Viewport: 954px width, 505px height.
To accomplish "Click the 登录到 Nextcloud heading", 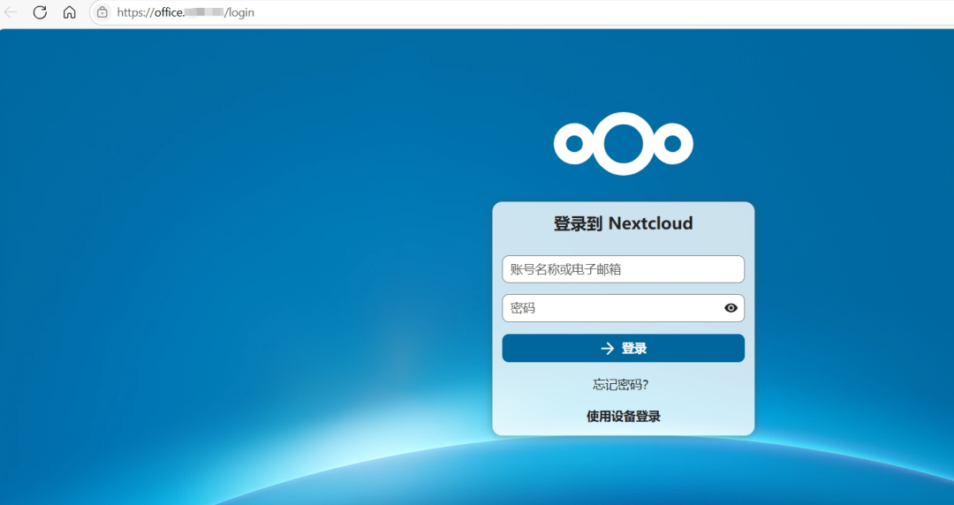I will coord(623,223).
